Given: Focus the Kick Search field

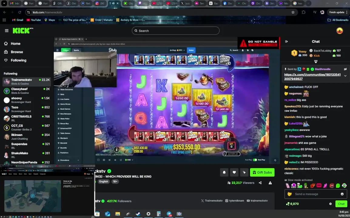Looking at the screenshot, I should (x=175, y=31).
